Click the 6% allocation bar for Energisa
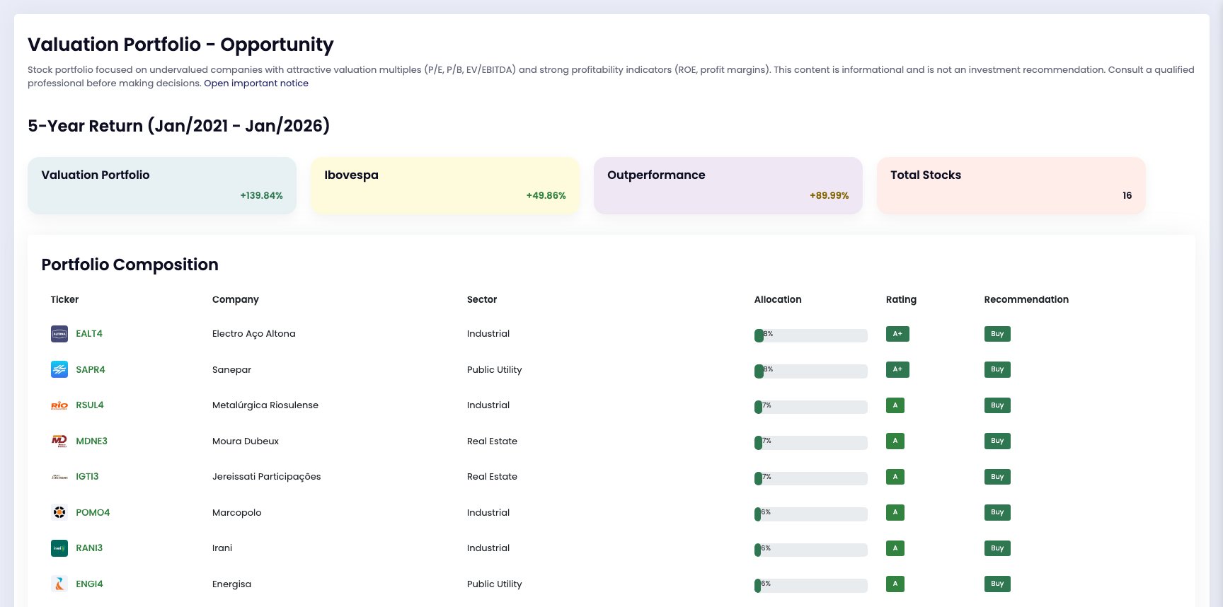 pos(811,585)
